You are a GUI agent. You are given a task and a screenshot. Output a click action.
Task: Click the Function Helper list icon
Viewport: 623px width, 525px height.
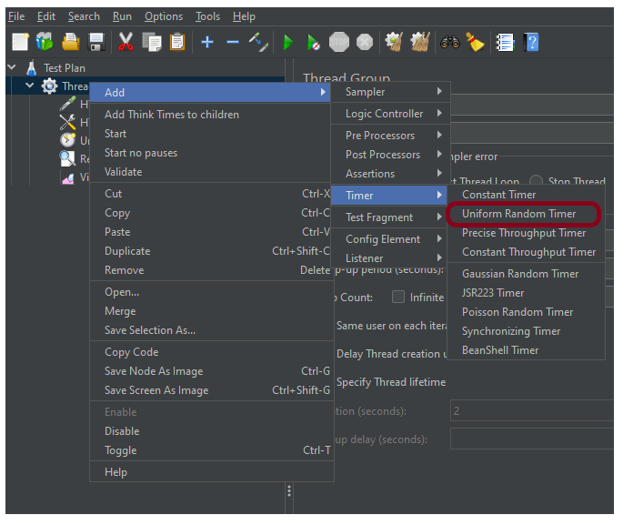pos(505,42)
